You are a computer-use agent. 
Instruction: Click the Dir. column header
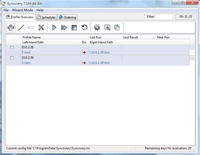[x=84, y=42]
